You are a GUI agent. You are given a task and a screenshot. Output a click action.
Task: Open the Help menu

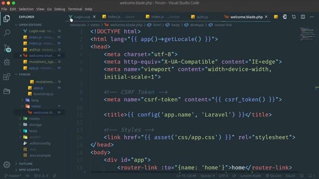click(x=89, y=9)
